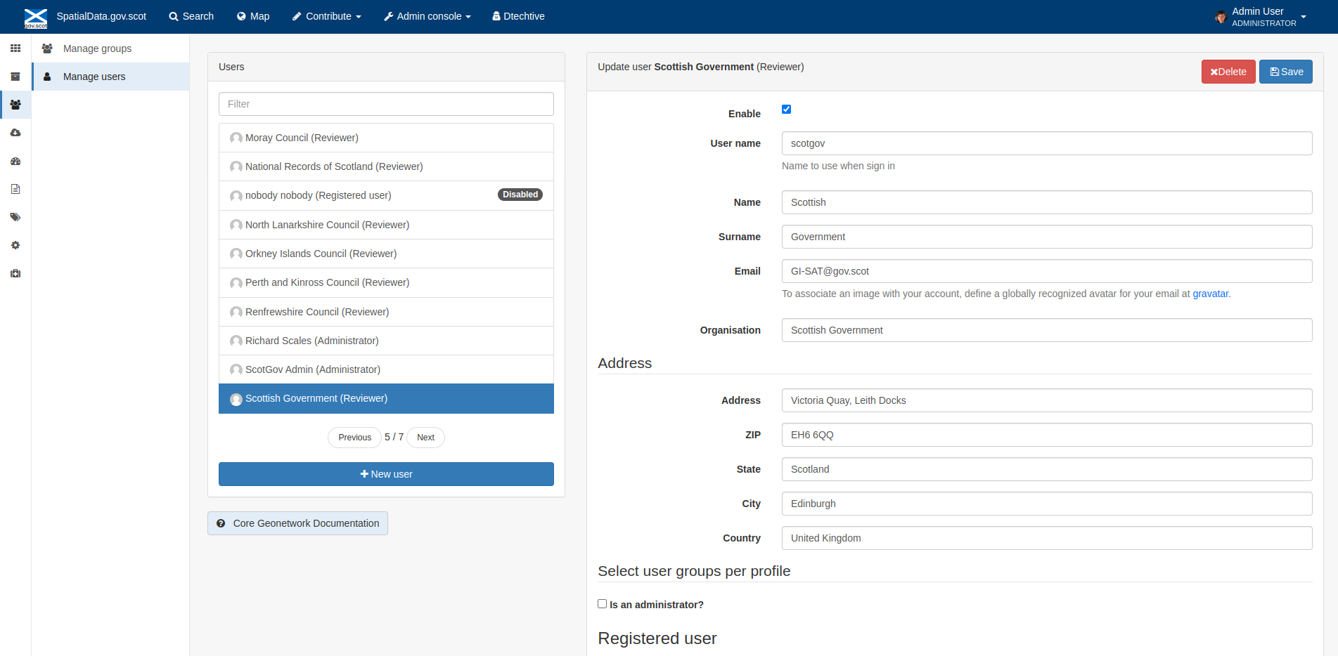Select the Manage users tab

[111, 77]
